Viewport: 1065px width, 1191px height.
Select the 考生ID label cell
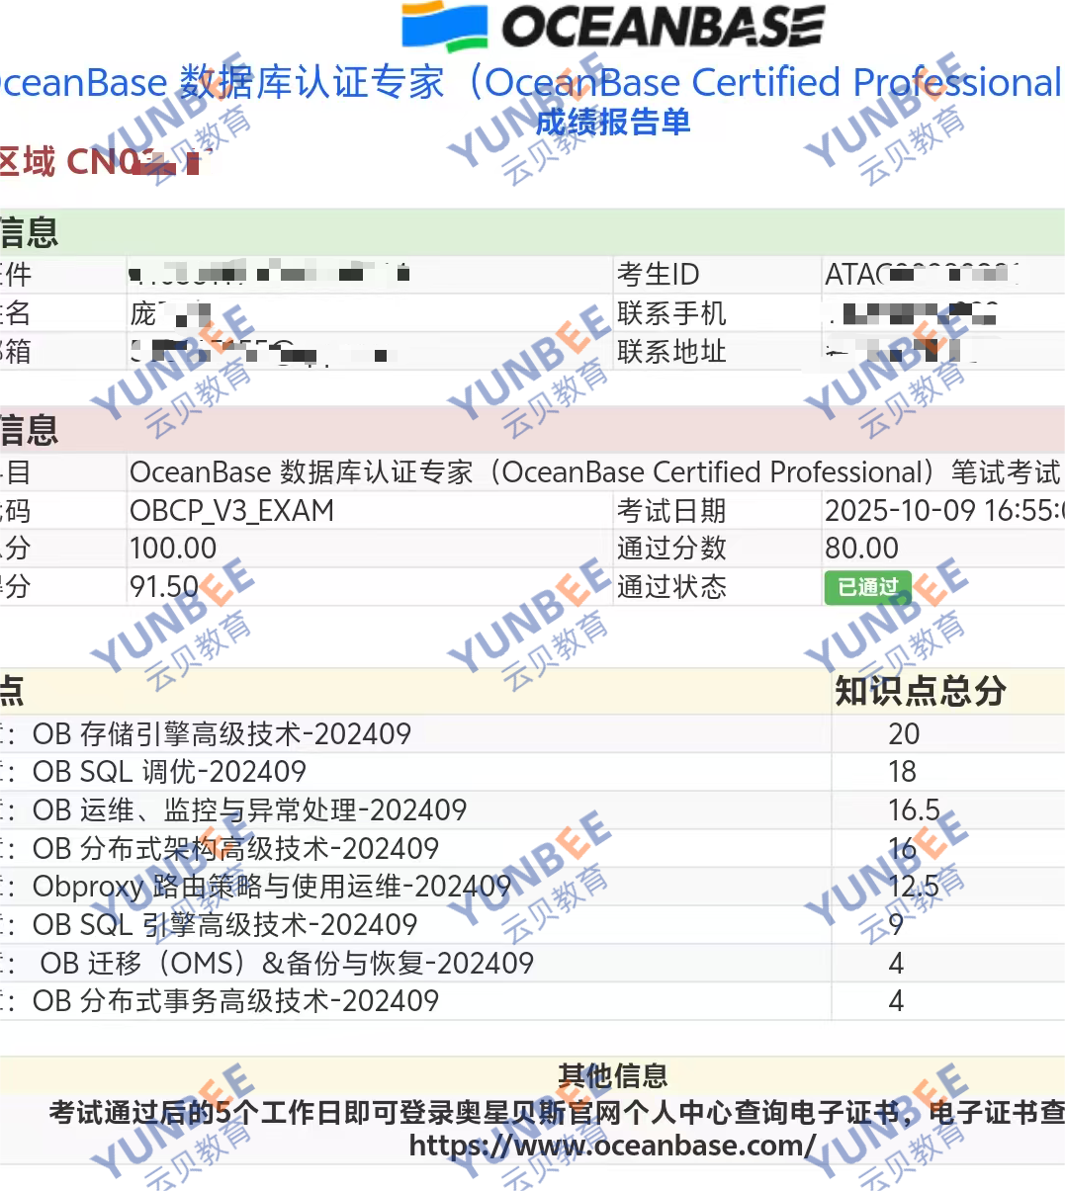658,275
